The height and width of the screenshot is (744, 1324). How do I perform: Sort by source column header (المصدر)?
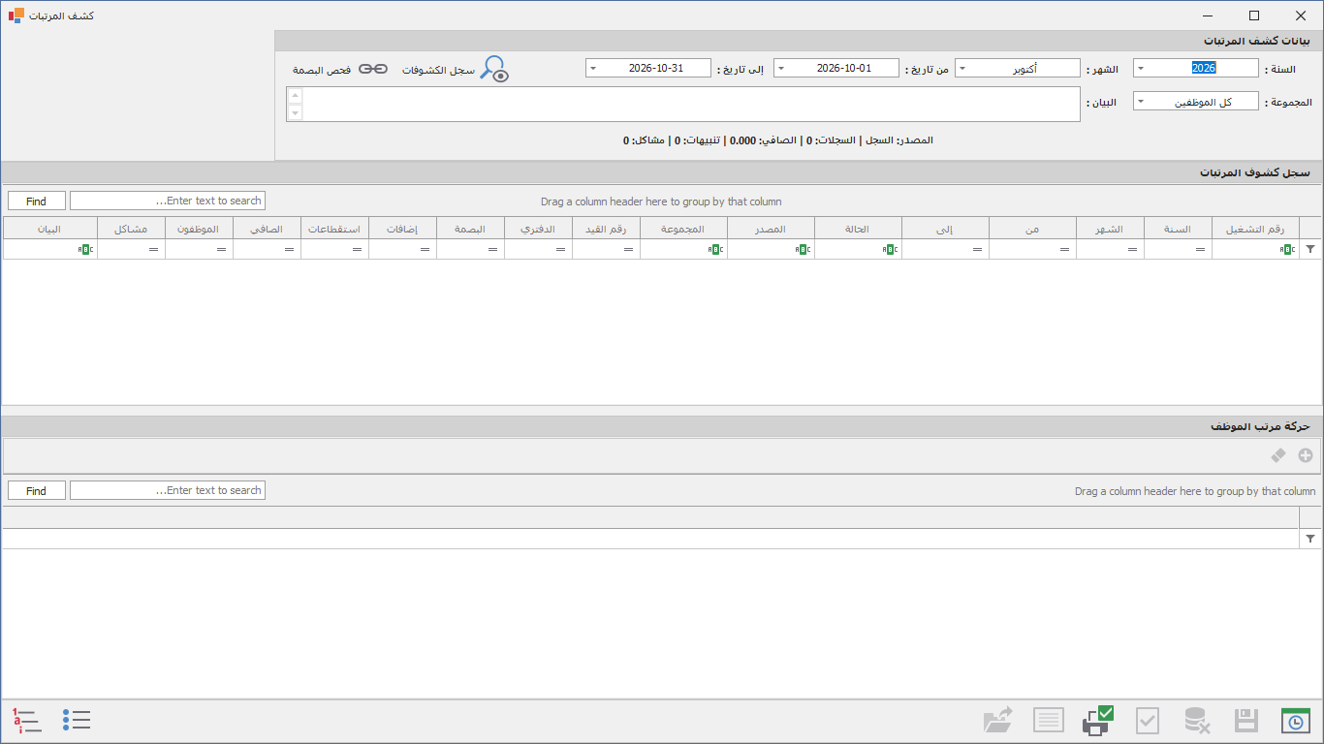tap(771, 229)
